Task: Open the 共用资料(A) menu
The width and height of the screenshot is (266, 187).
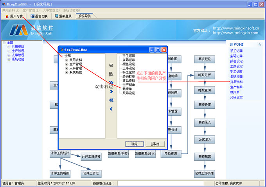Action: 11,10
